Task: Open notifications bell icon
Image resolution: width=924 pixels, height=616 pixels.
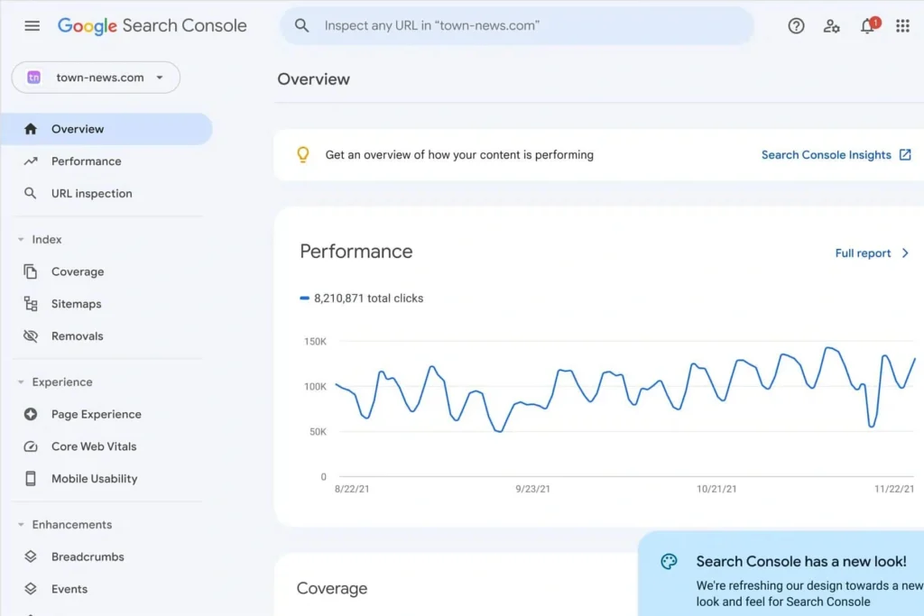Action: (x=867, y=26)
